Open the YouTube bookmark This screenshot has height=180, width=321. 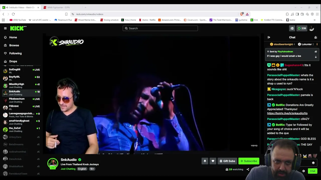[18, 20]
